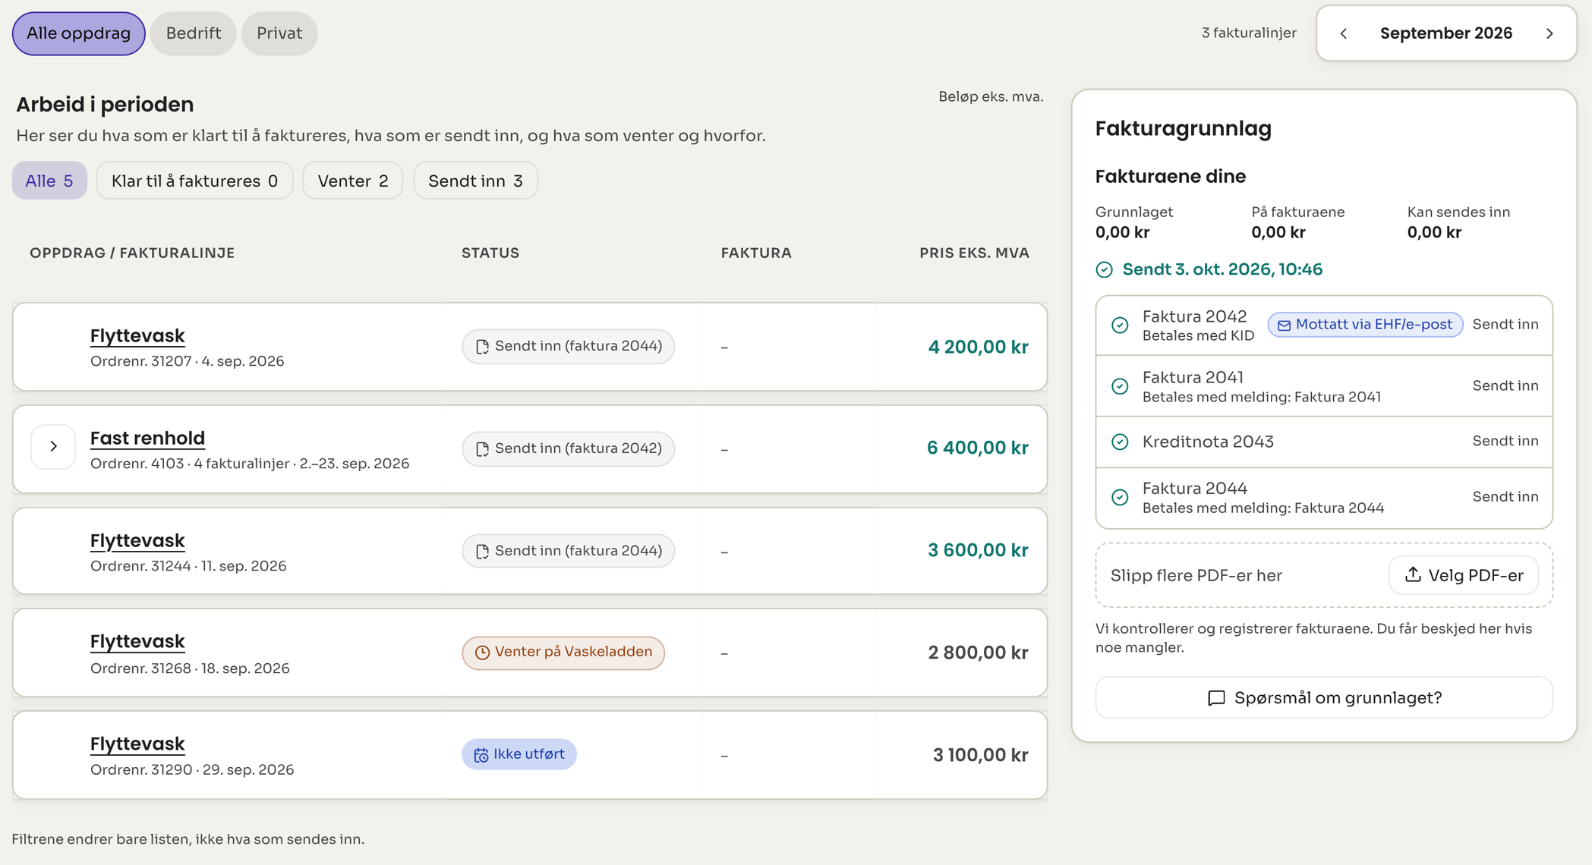Click checkmark icon beside Kreditnota 2043

(x=1120, y=442)
